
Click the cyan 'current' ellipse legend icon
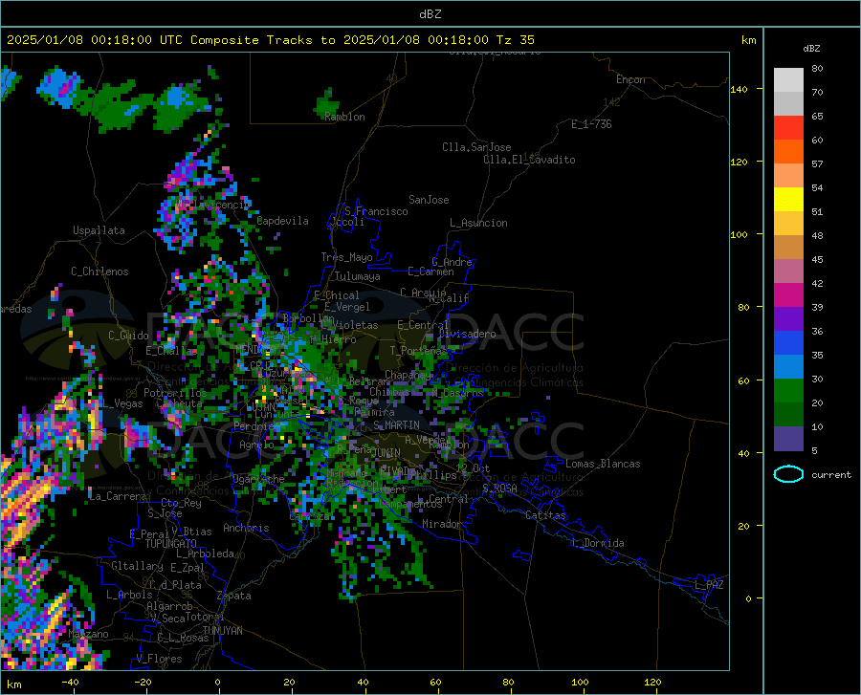[x=788, y=474]
